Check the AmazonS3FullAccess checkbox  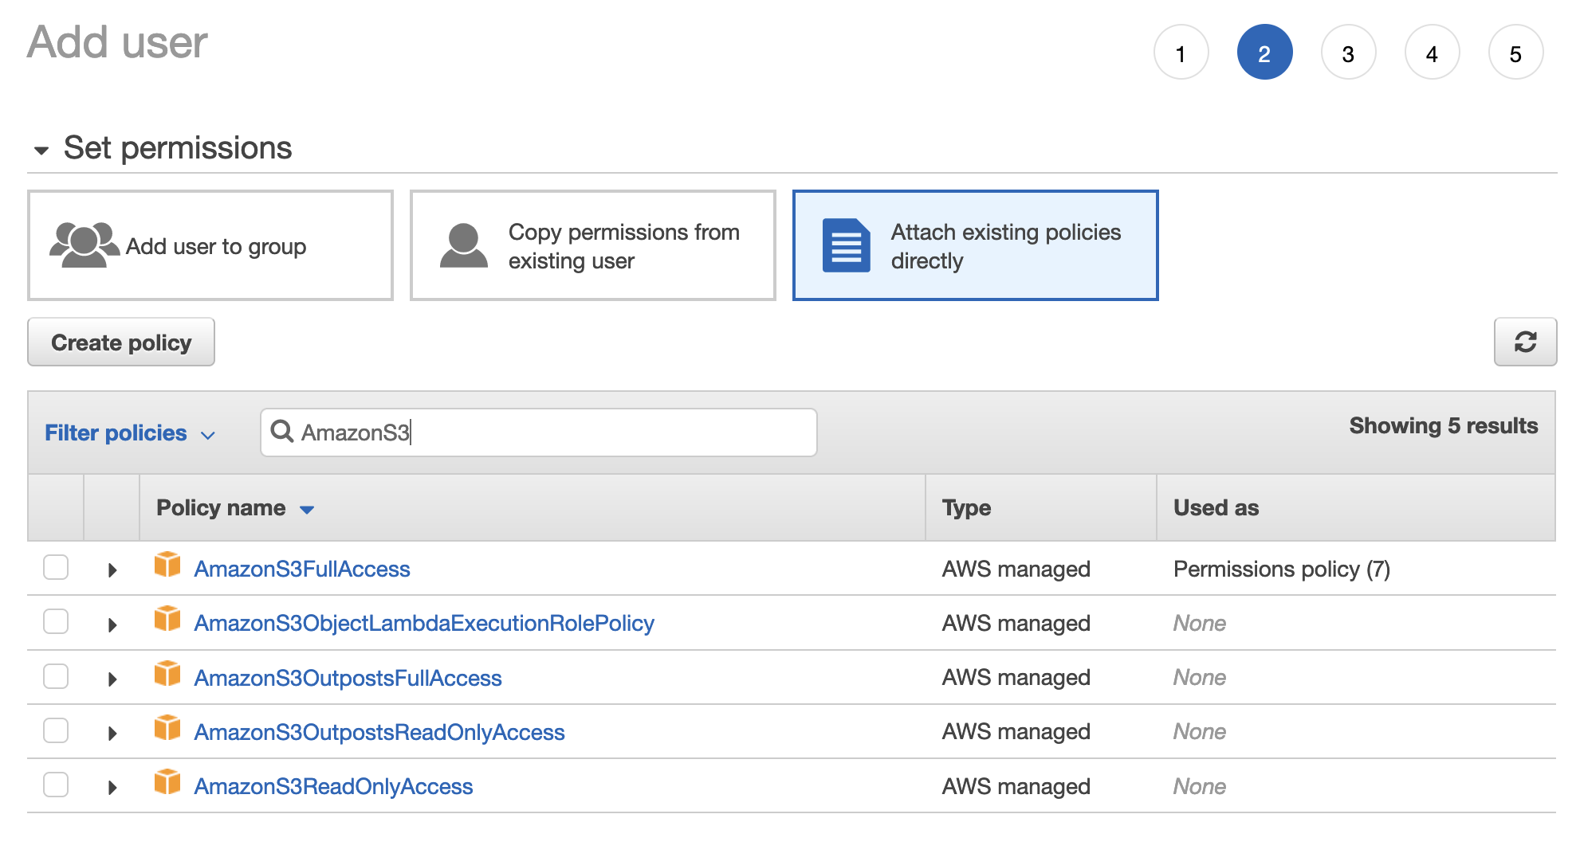(x=56, y=567)
